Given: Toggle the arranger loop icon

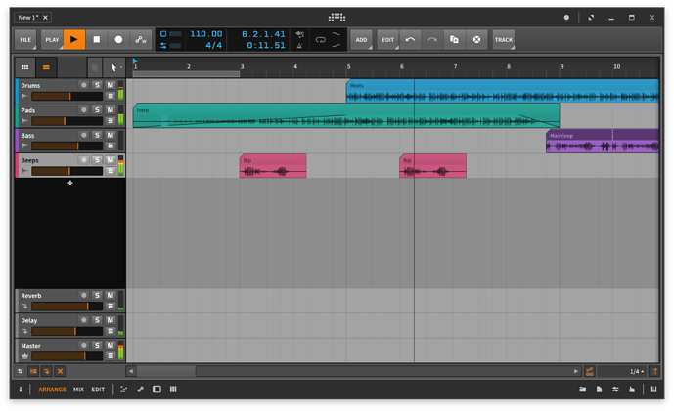Looking at the screenshot, I should tap(320, 40).
